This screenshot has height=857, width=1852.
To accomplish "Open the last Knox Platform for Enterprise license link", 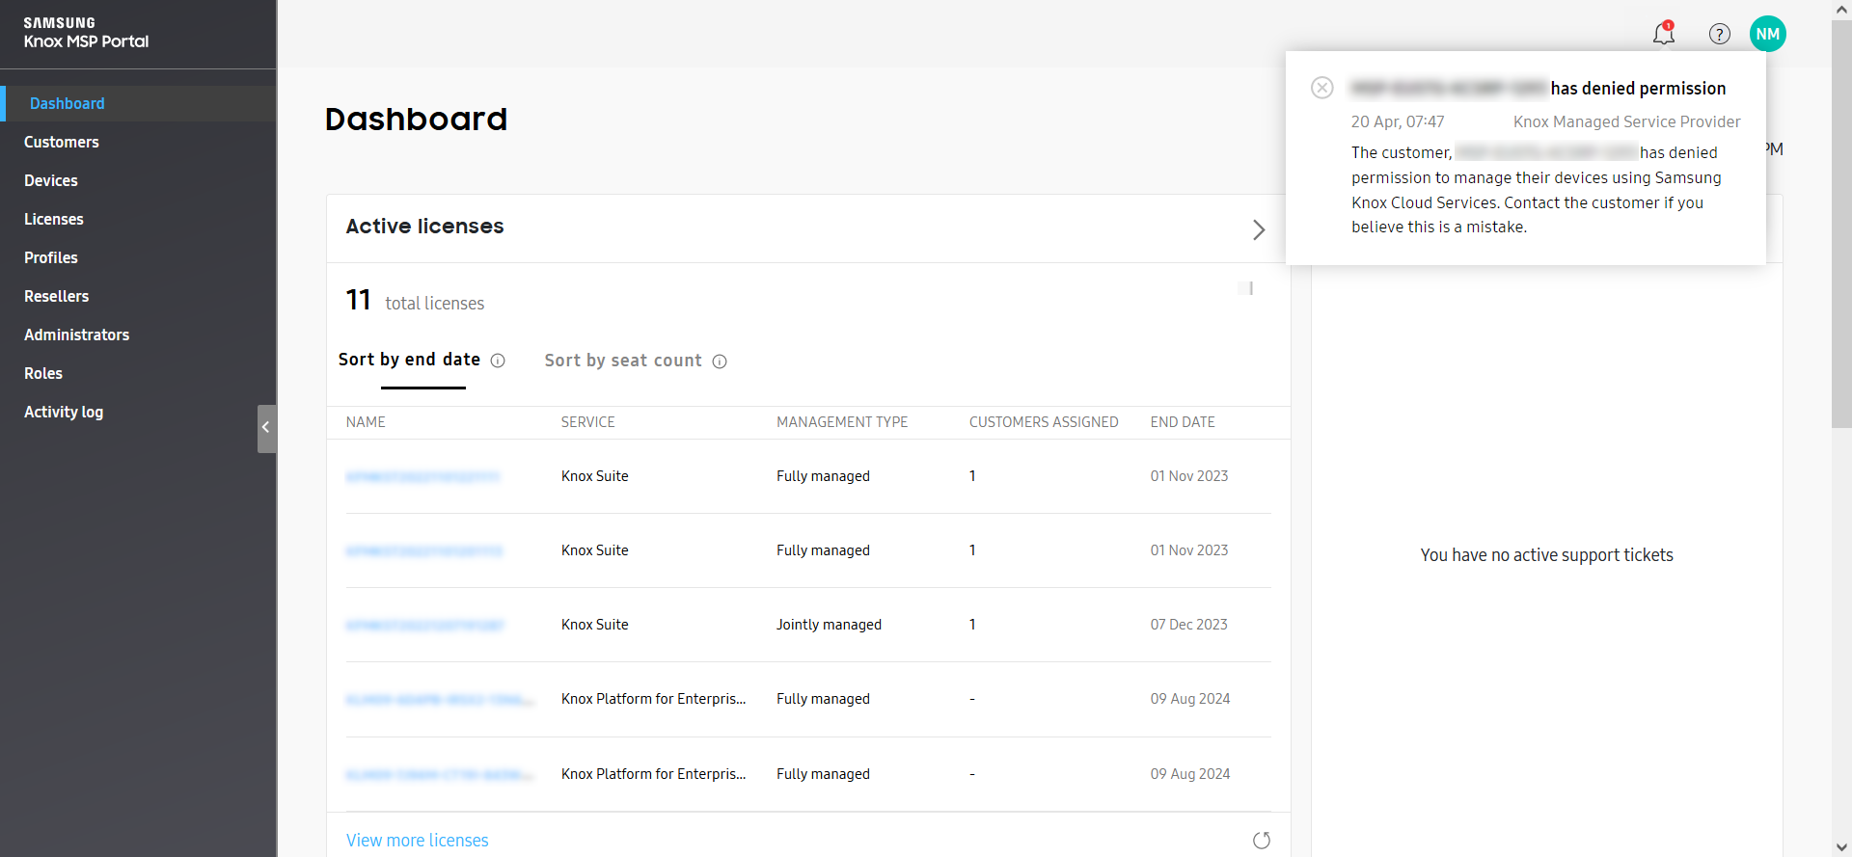I will pos(440,774).
